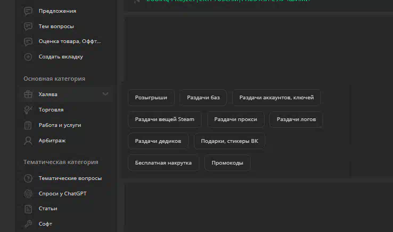Click the Розыгрыши button

click(x=151, y=98)
